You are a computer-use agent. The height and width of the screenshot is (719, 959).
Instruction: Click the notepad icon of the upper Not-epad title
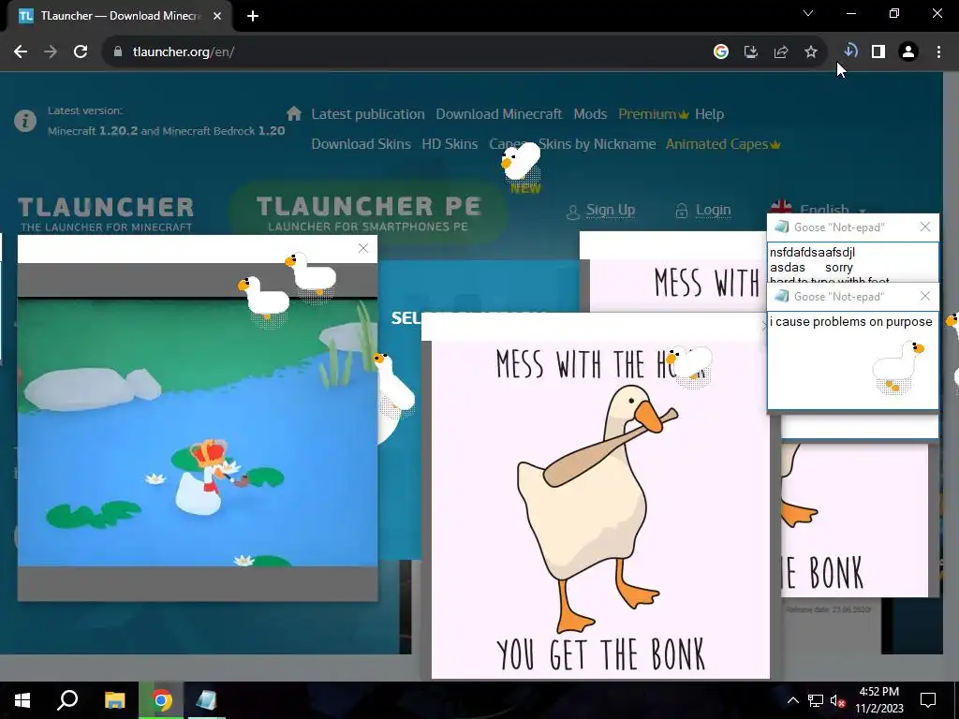(781, 227)
